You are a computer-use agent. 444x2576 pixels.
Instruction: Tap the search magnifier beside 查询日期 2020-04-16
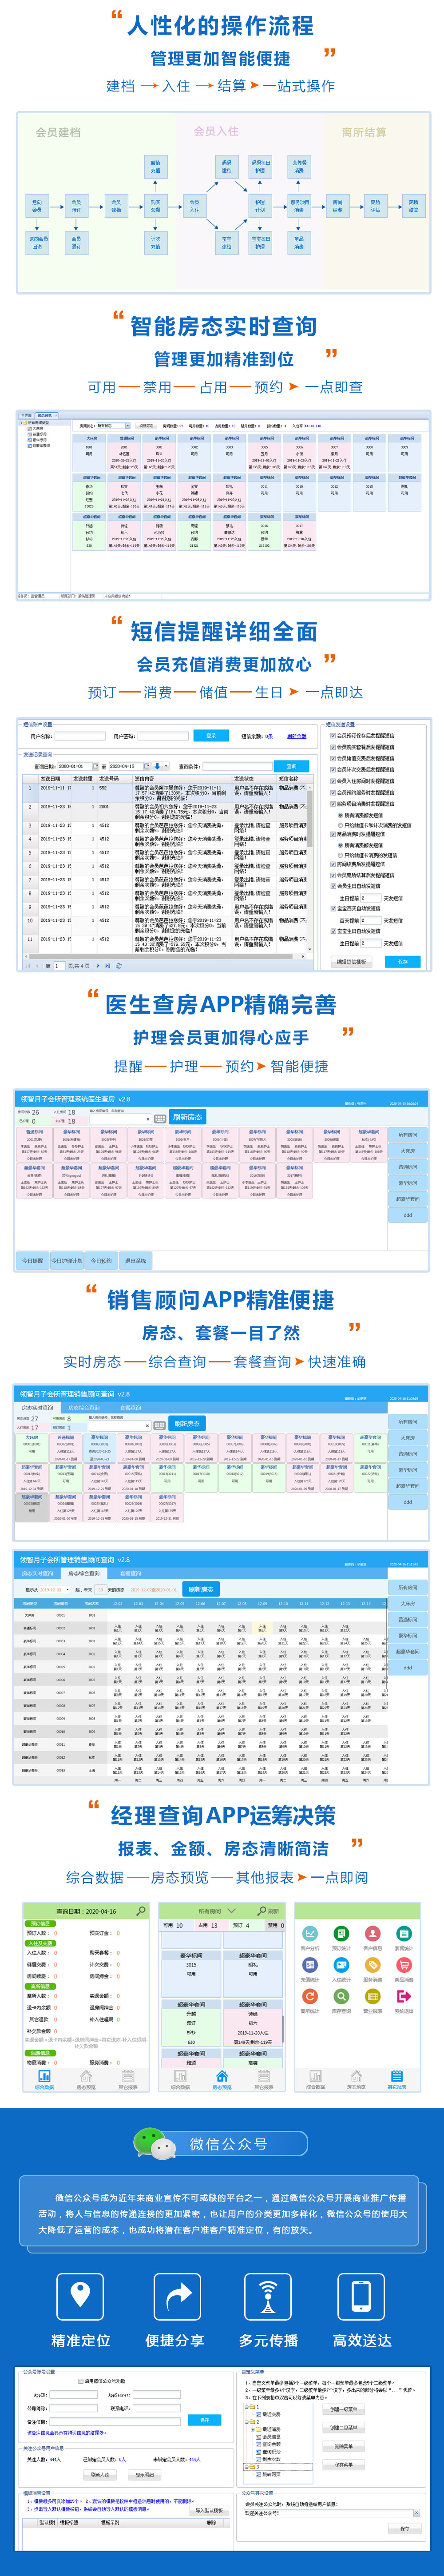coord(141,1910)
